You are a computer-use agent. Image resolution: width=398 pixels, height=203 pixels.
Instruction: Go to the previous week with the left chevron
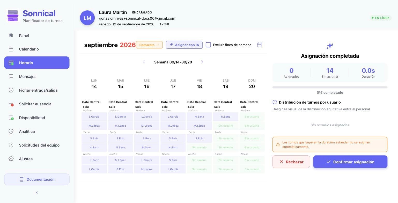point(144,62)
